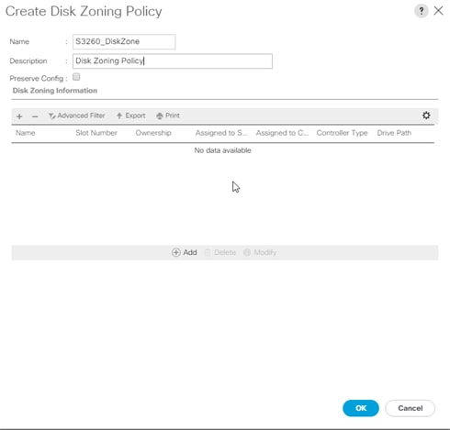Export the disk zoning table

point(131,116)
